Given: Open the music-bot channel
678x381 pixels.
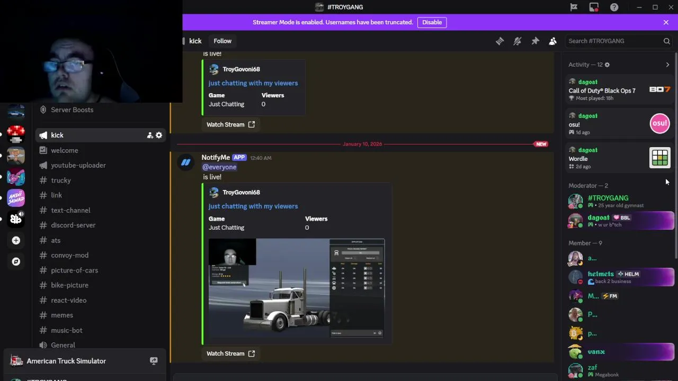Looking at the screenshot, I should [x=101, y=330].
